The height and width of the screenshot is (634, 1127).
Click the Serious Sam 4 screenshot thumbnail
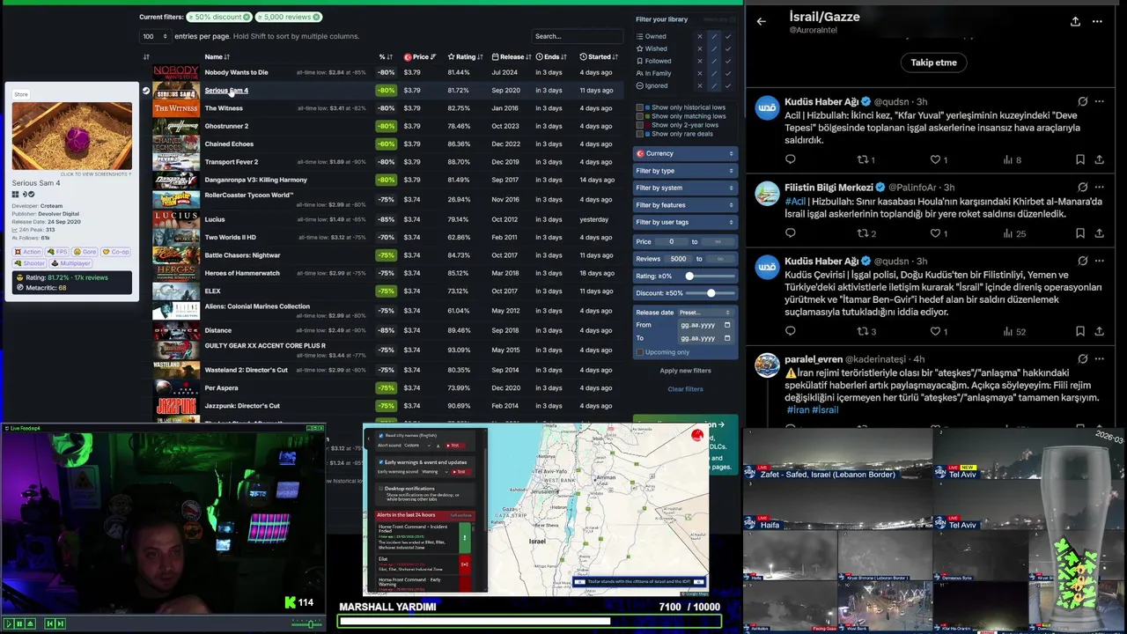point(72,136)
